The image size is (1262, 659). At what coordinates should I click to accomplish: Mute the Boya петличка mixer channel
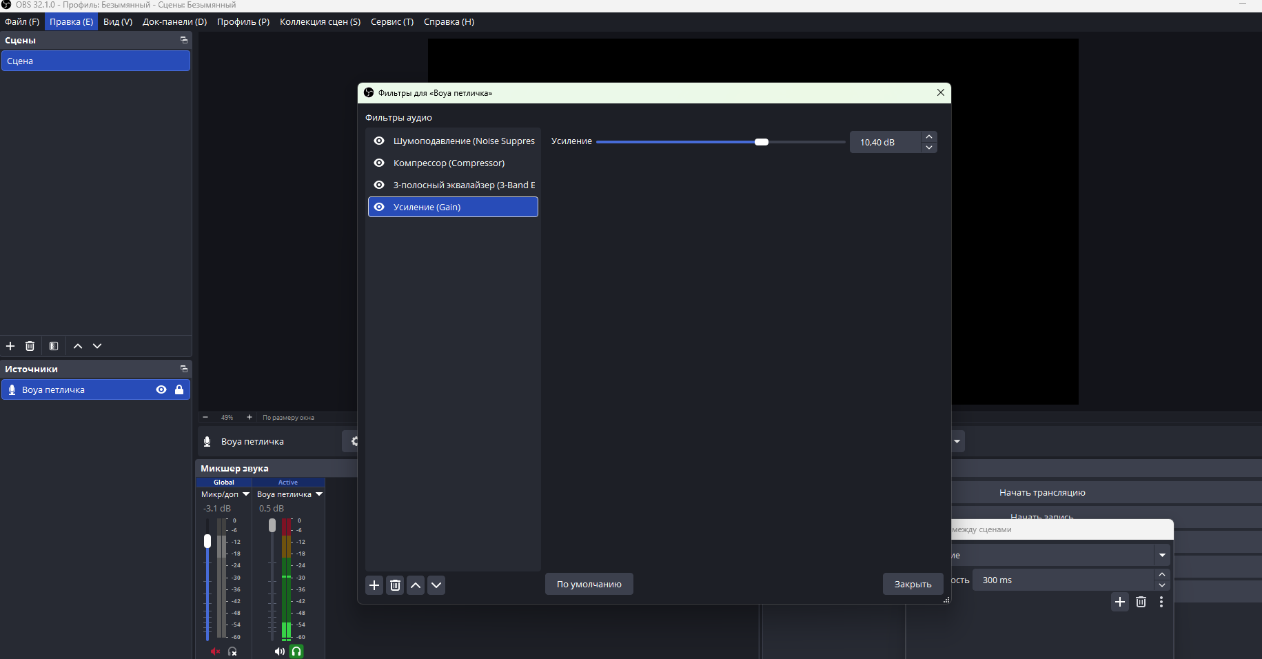pos(279,651)
